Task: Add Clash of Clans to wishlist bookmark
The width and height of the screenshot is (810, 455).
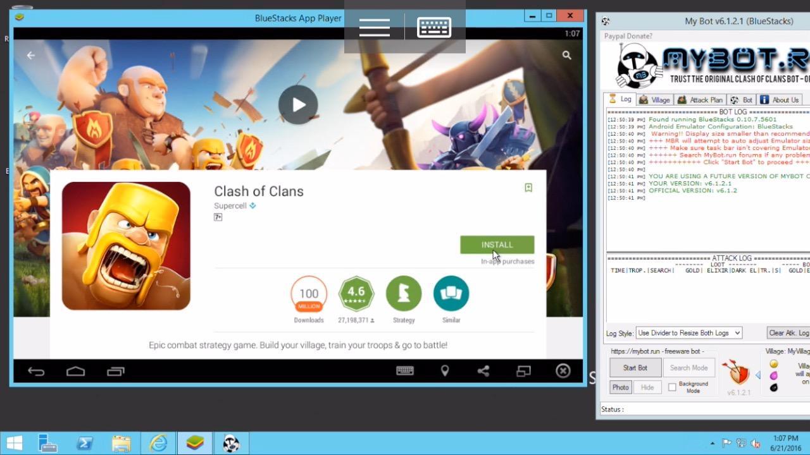Action: pos(528,188)
